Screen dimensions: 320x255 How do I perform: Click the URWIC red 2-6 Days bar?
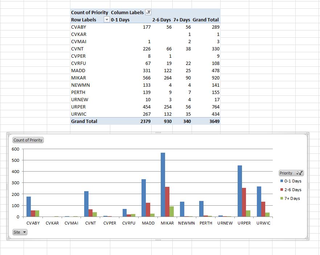pyautogui.click(x=263, y=209)
